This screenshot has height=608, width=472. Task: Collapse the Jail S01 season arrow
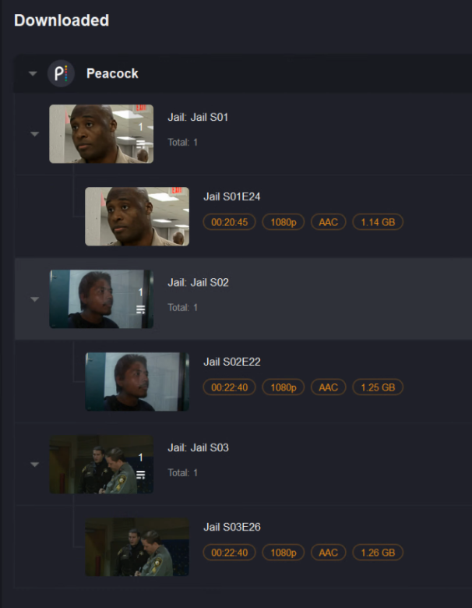pos(35,134)
